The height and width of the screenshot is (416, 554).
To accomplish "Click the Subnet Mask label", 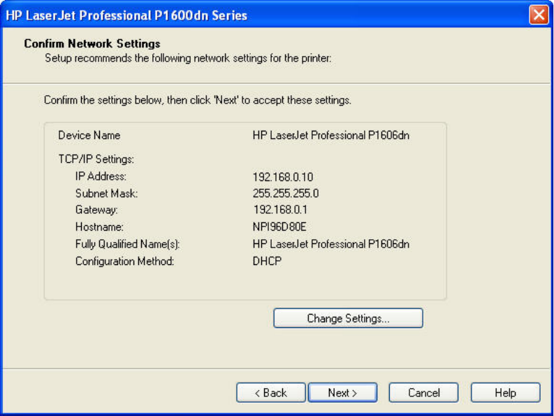I will 106,193.
